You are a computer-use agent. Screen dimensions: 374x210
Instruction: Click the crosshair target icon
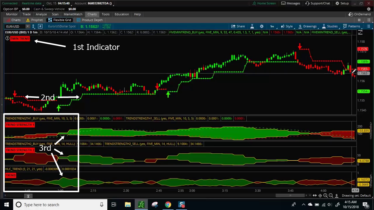[x=320, y=196]
